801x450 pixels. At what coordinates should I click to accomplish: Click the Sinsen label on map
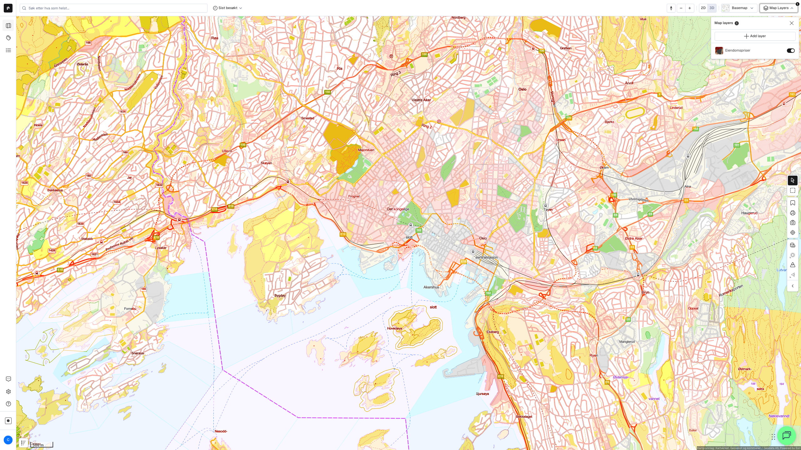560,140
